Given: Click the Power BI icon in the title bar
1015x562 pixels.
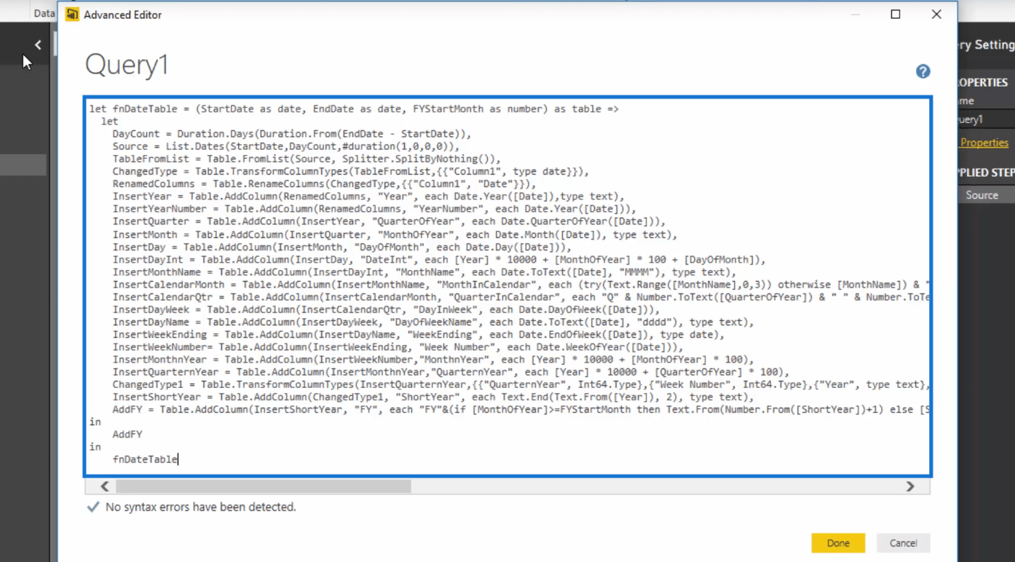Looking at the screenshot, I should [72, 15].
